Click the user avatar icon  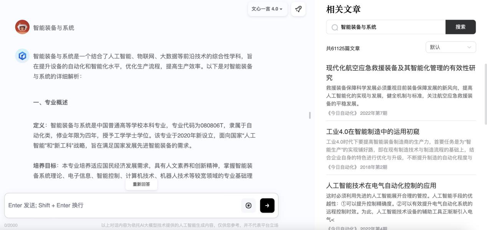click(x=22, y=27)
